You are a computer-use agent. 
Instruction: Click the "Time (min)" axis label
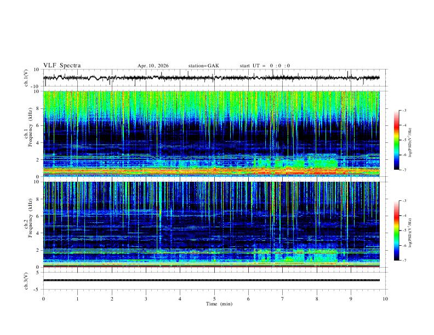pos(219,304)
